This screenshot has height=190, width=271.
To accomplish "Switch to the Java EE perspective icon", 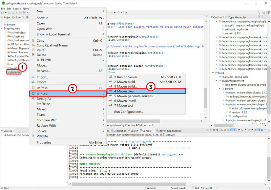I will (269, 13).
